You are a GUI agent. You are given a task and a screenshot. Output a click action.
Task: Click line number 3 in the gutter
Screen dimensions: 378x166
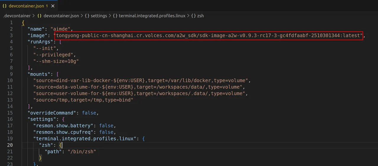click(x=11, y=35)
